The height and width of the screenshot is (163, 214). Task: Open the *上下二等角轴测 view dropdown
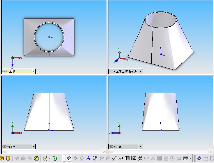pyautogui.click(x=141, y=72)
